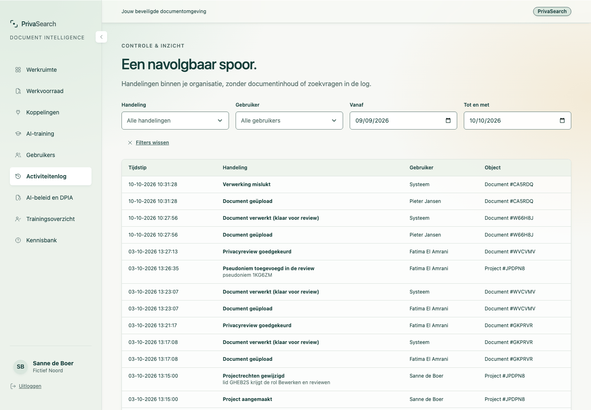This screenshot has height=410, width=591.
Task: Click the AI-beleid en DPIA icon
Action: point(18,198)
